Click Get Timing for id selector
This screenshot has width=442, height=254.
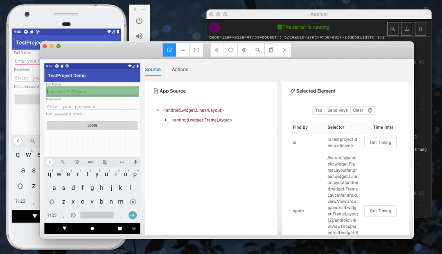point(380,143)
